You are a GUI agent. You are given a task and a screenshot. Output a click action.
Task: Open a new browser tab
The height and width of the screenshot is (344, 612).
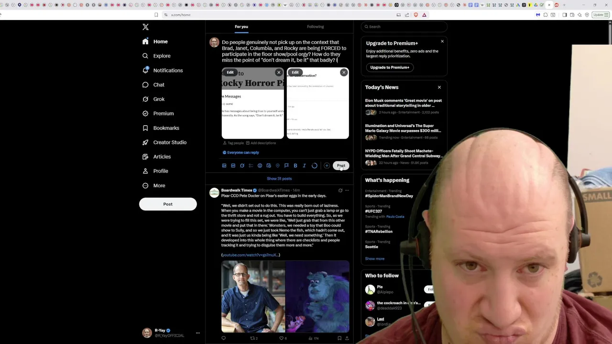(564, 5)
